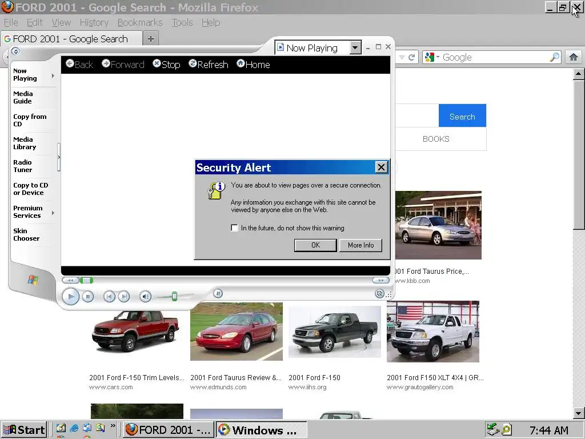Open the Now Playing dropdown list
Image resolution: width=585 pixels, height=439 pixels.
click(x=355, y=48)
